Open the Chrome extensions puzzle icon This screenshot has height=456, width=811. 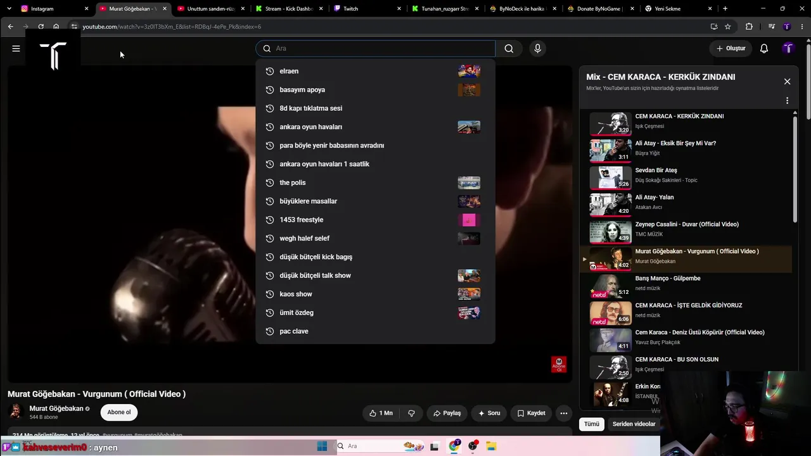(749, 27)
